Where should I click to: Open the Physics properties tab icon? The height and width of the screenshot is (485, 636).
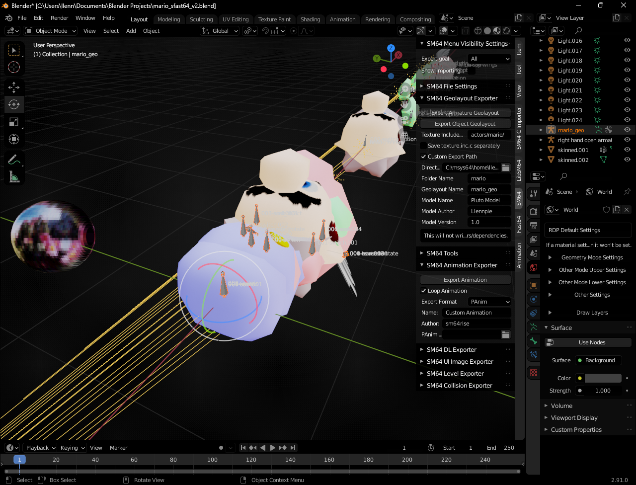click(x=534, y=299)
